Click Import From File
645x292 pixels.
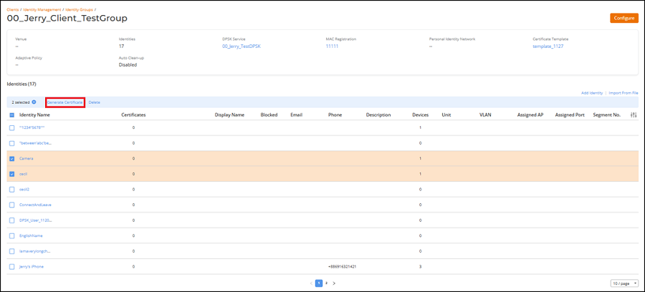[x=623, y=93]
